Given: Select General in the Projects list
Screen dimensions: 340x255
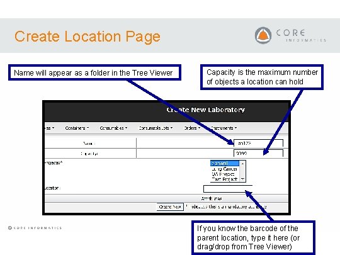Looking at the screenshot, I should click(225, 163).
